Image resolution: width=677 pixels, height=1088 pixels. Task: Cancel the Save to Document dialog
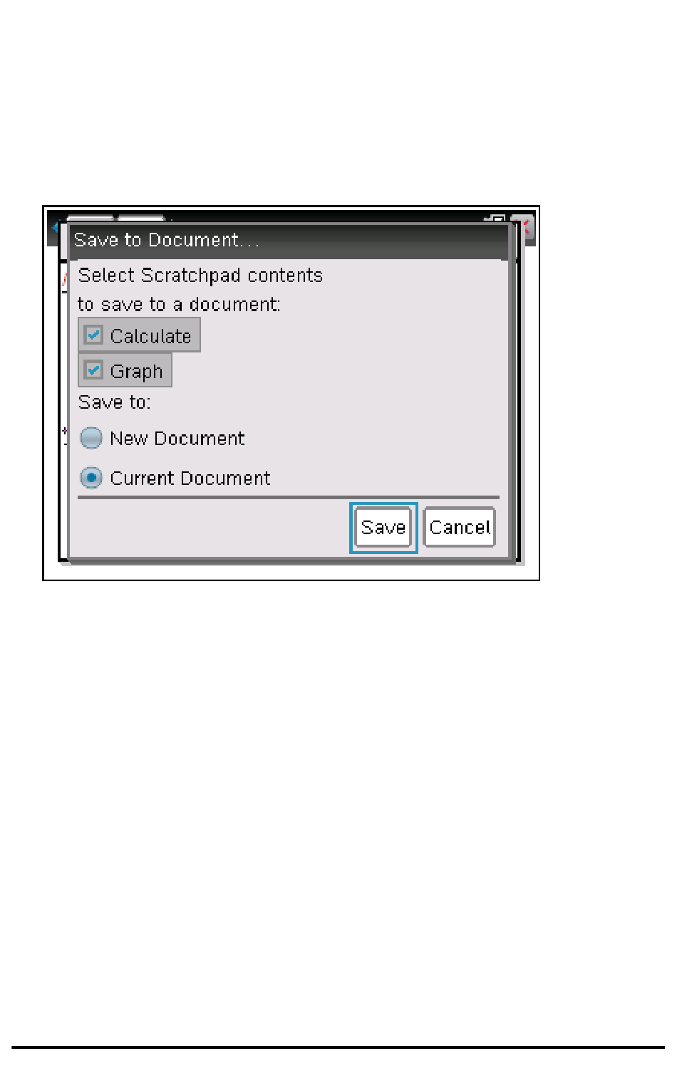click(459, 528)
